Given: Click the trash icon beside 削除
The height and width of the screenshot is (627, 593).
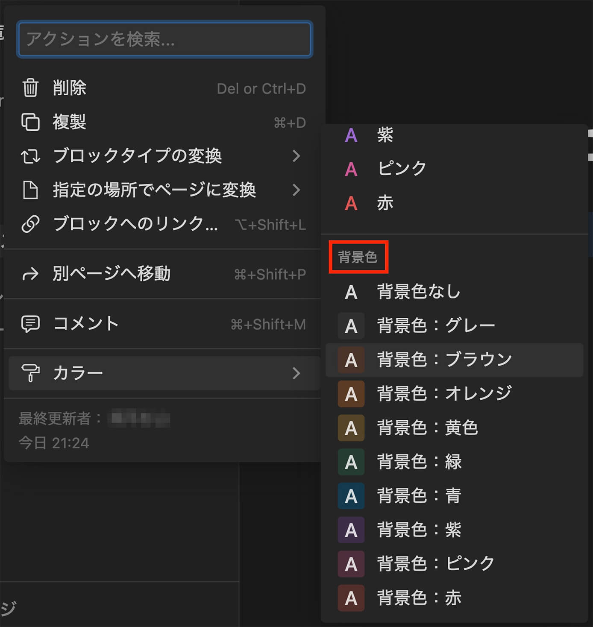Looking at the screenshot, I should pyautogui.click(x=30, y=88).
